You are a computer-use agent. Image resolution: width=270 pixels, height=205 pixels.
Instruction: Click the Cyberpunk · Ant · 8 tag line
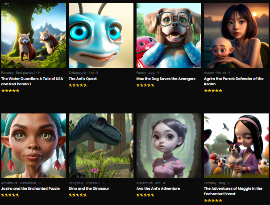(x=83, y=73)
